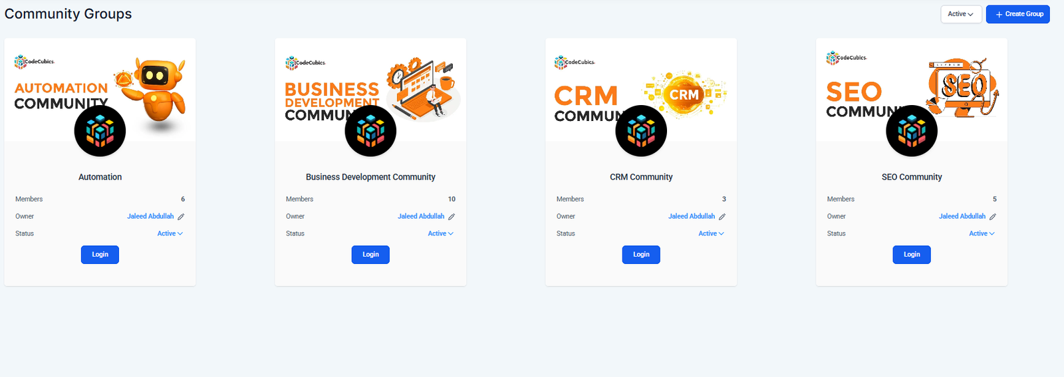The width and height of the screenshot is (1064, 377).
Task: Click the CRM Community circular cube avatar
Action: (641, 131)
